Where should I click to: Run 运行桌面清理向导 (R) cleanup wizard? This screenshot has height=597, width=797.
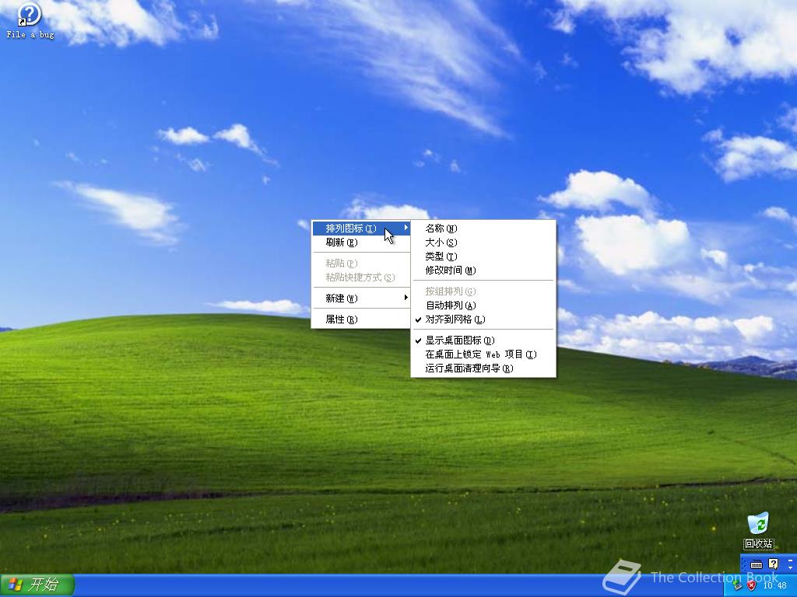click(x=483, y=368)
